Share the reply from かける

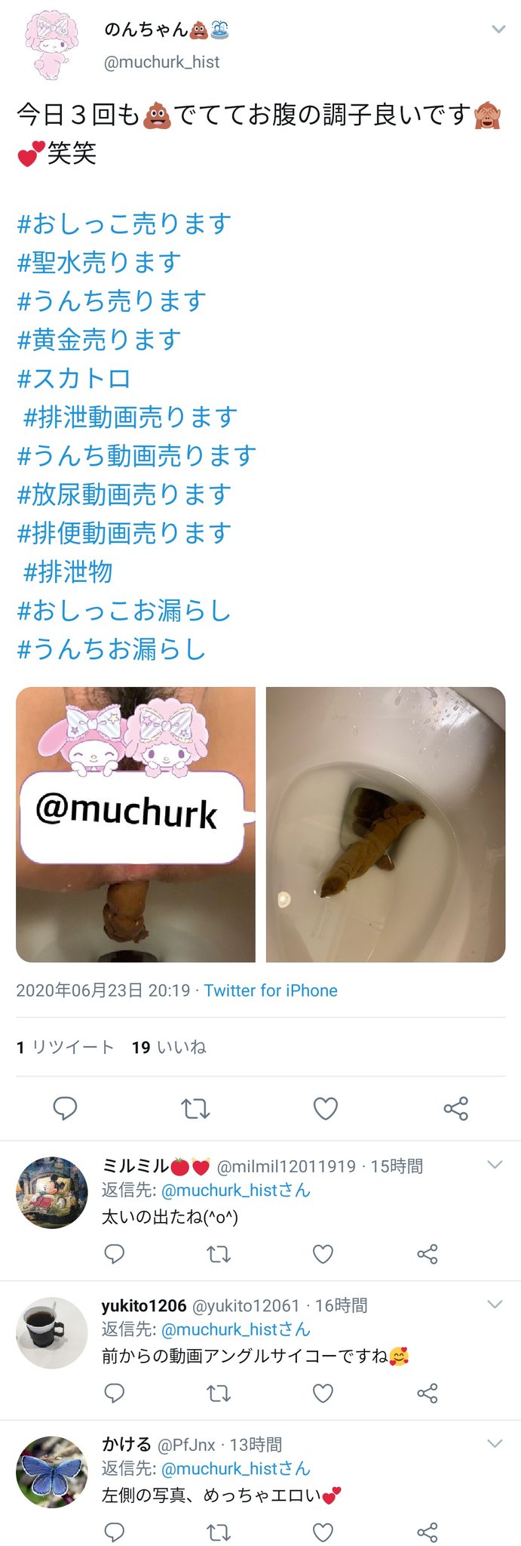[428, 1532]
